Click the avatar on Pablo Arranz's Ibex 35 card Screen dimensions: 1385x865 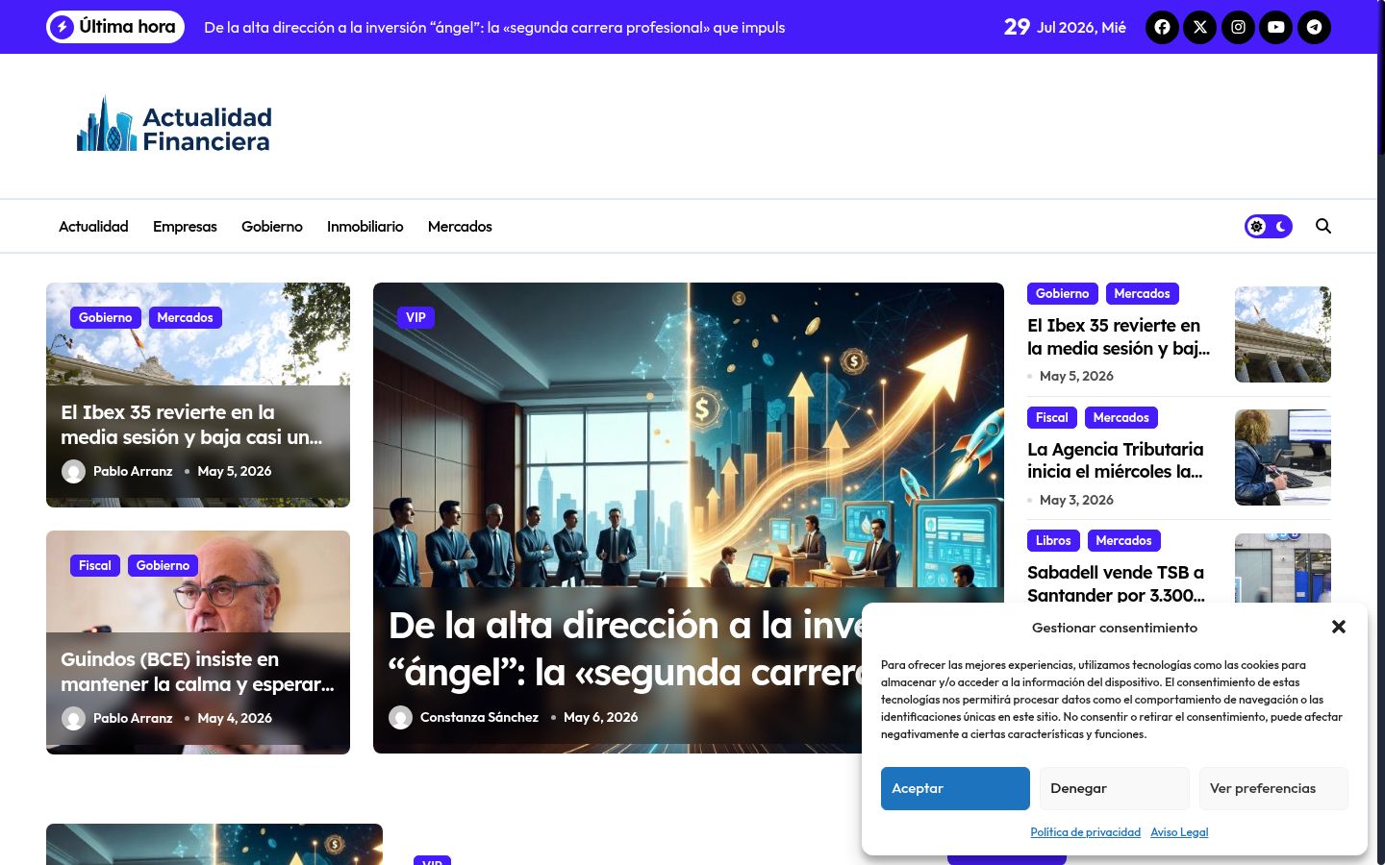[x=73, y=471]
